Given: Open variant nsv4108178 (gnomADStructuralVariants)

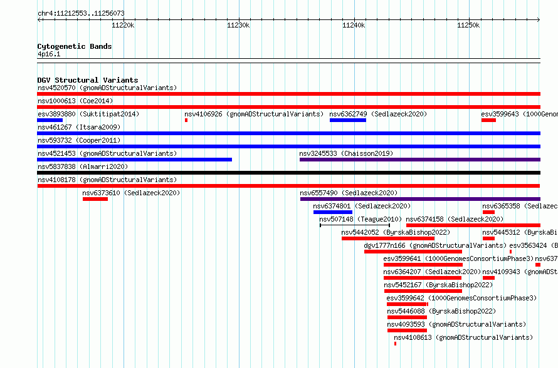Looking at the screenshot, I should pyautogui.click(x=107, y=180).
